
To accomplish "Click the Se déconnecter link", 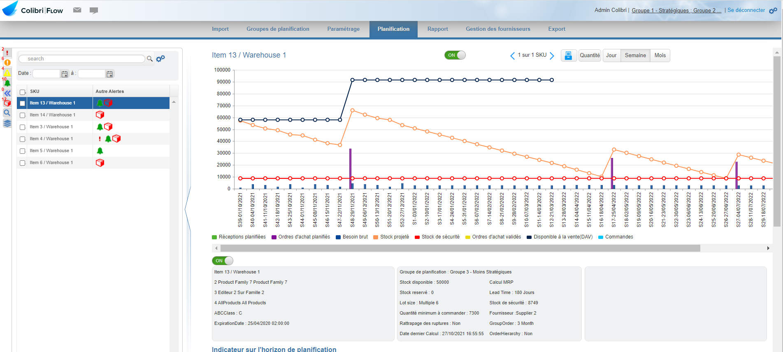I will [x=746, y=10].
